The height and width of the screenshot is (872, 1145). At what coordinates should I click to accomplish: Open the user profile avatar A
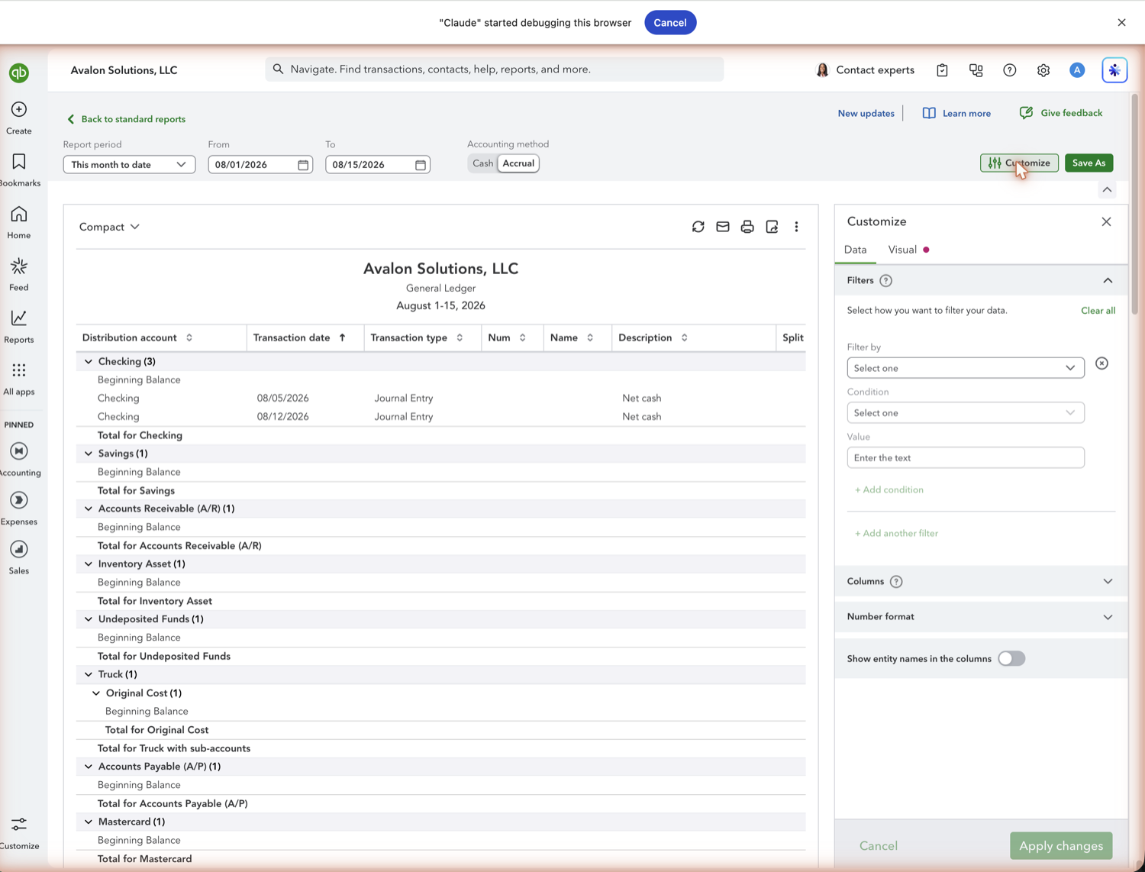click(x=1077, y=70)
